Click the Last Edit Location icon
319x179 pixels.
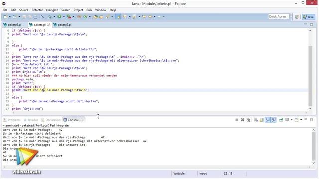144,17
